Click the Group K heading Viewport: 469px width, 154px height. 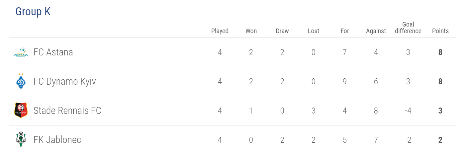click(x=33, y=12)
